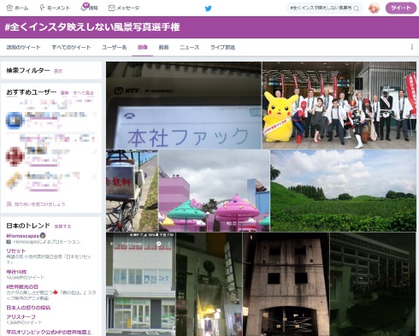
Task: Click the notification bell badge icon
Action: (x=85, y=7)
